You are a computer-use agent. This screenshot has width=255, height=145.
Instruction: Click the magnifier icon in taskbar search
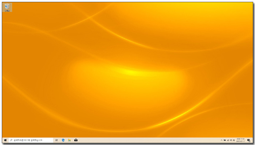11,140
